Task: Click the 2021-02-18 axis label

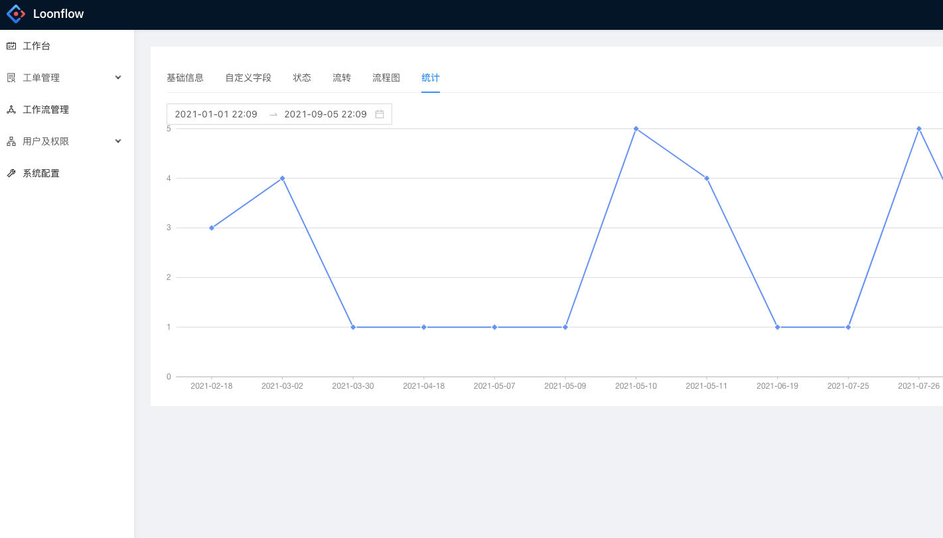Action: point(212,386)
